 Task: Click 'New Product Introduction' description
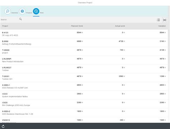13,62
